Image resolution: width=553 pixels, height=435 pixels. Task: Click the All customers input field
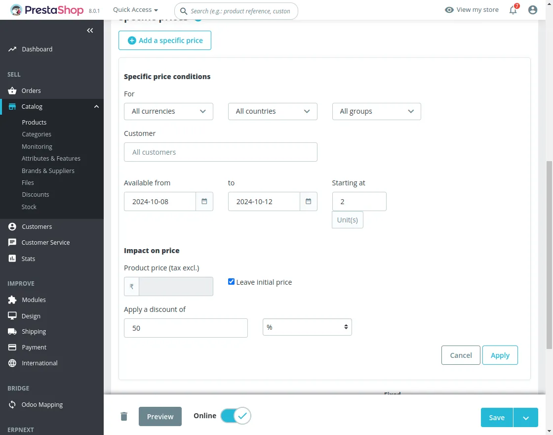click(x=220, y=152)
